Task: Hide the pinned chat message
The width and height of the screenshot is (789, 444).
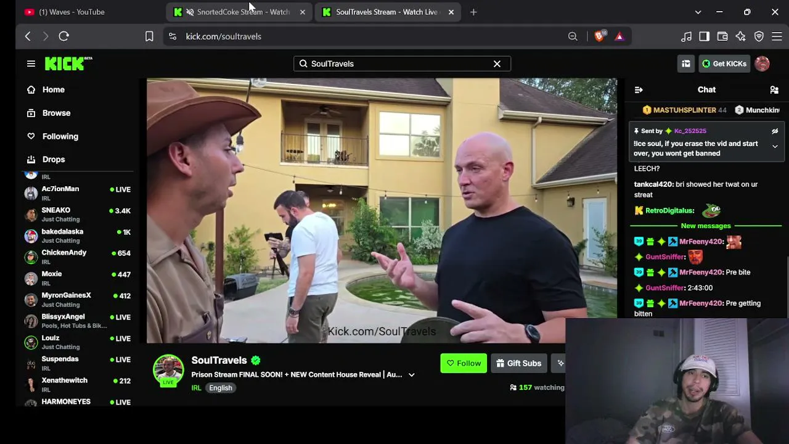Action: (775, 131)
